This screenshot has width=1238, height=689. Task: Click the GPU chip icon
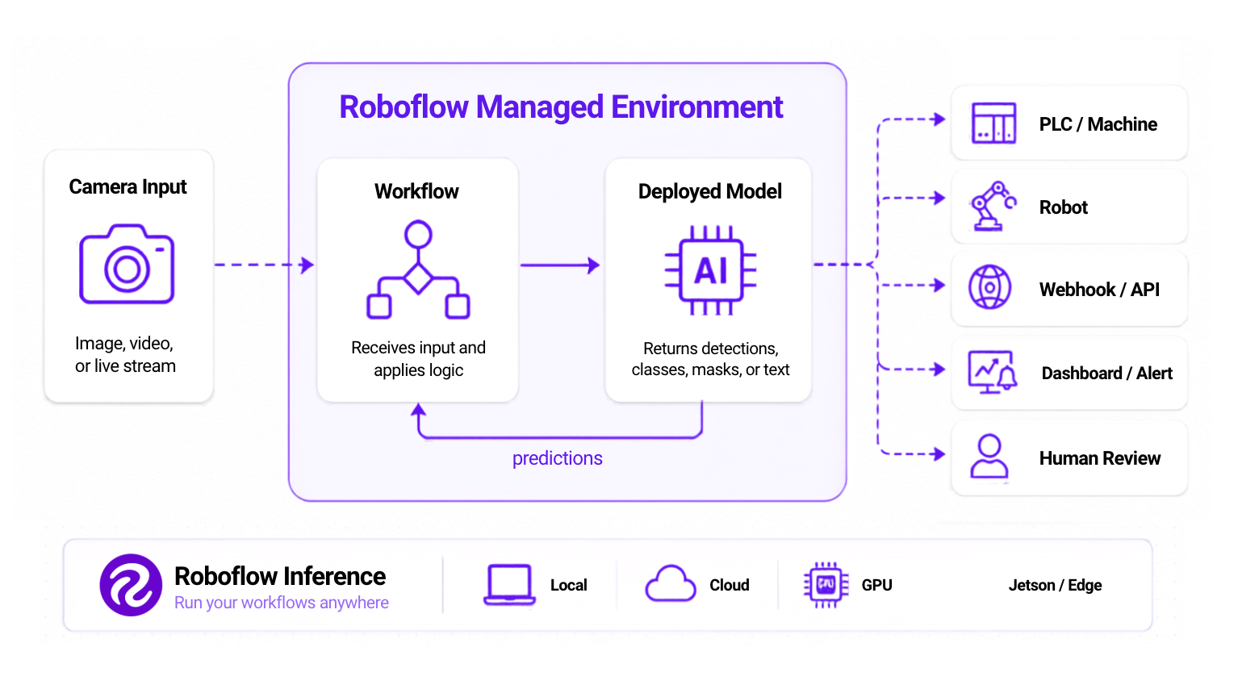pyautogui.click(x=826, y=585)
